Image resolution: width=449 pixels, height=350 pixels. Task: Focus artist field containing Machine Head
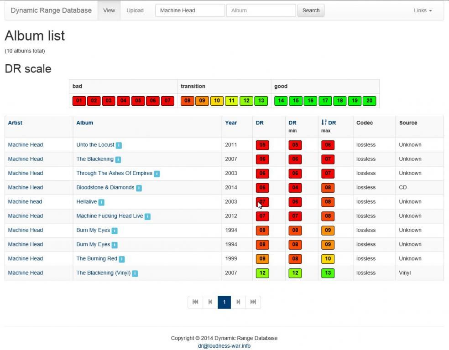coord(190,10)
